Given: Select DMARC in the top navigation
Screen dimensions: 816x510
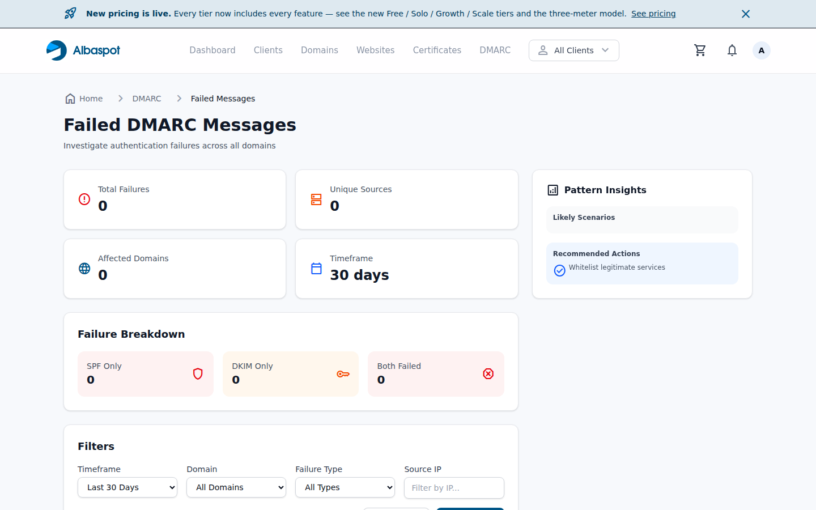Looking at the screenshot, I should coord(495,50).
